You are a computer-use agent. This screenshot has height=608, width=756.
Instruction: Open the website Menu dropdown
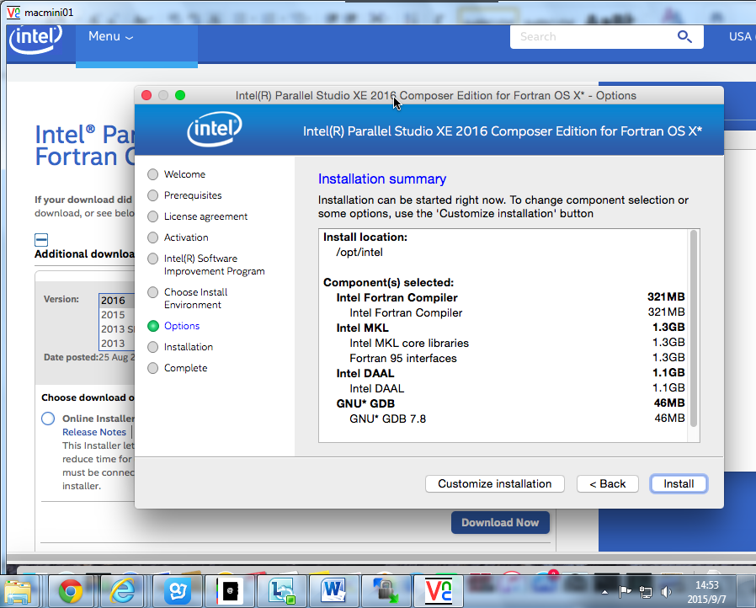pyautogui.click(x=110, y=36)
